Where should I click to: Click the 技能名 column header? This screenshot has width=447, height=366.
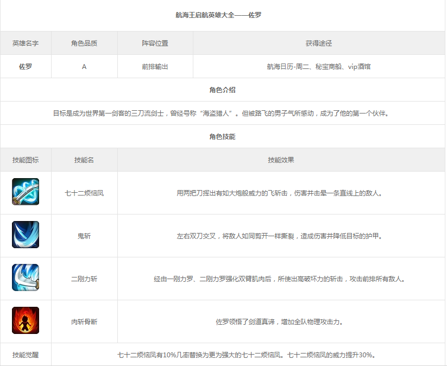pos(84,160)
